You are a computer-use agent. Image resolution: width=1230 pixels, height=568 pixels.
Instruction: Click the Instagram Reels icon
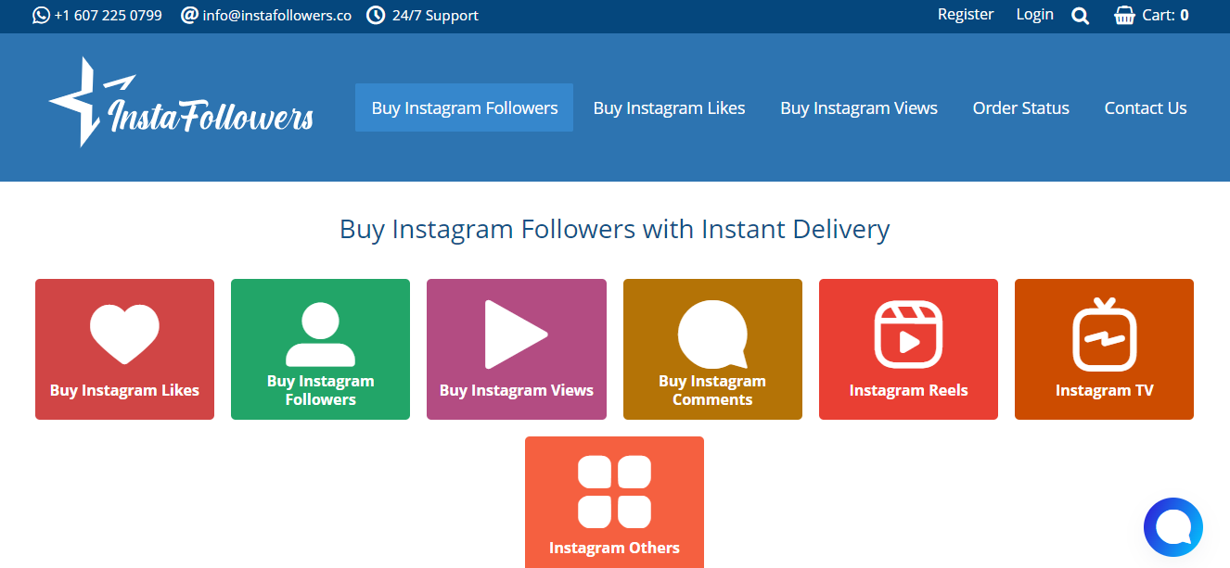tap(908, 334)
